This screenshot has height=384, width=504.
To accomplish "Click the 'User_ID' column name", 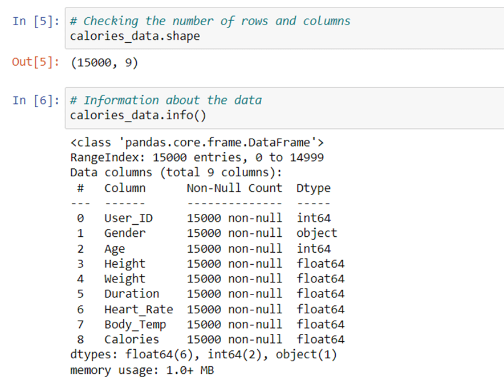I will coord(129,219).
